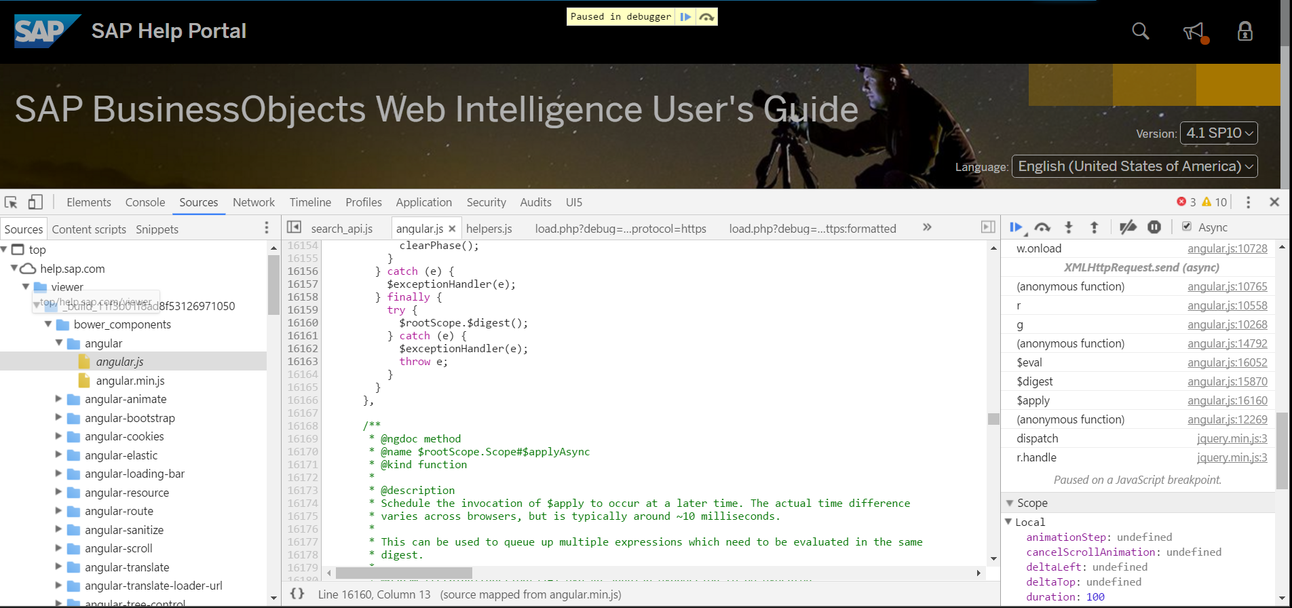Expand the angular-cookies folder
Screen dimensions: 1292x608
[x=58, y=436]
